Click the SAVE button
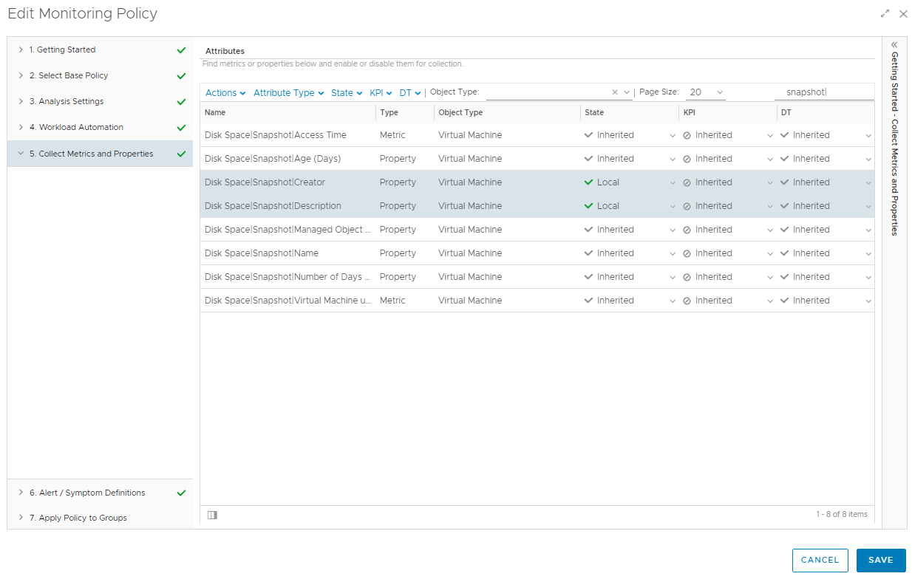The image size is (912, 579). click(881, 560)
